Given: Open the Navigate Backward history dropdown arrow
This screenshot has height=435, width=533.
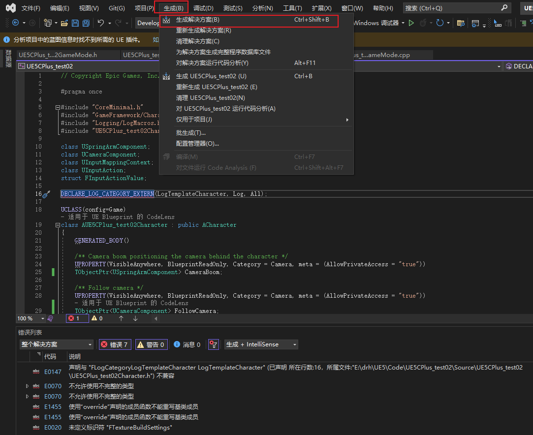Looking at the screenshot, I should pos(24,23).
